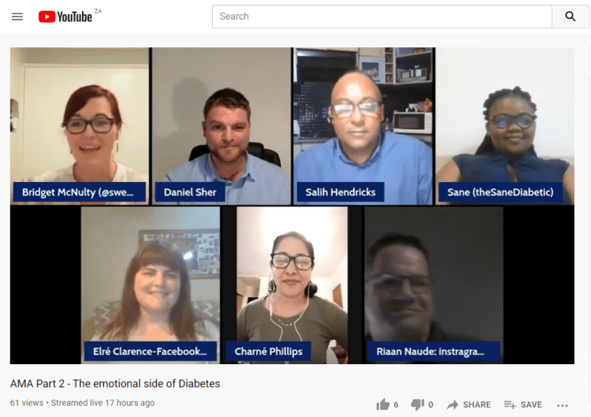This screenshot has height=417, width=591.
Task: Click the SHARE button label
Action: tap(477, 404)
